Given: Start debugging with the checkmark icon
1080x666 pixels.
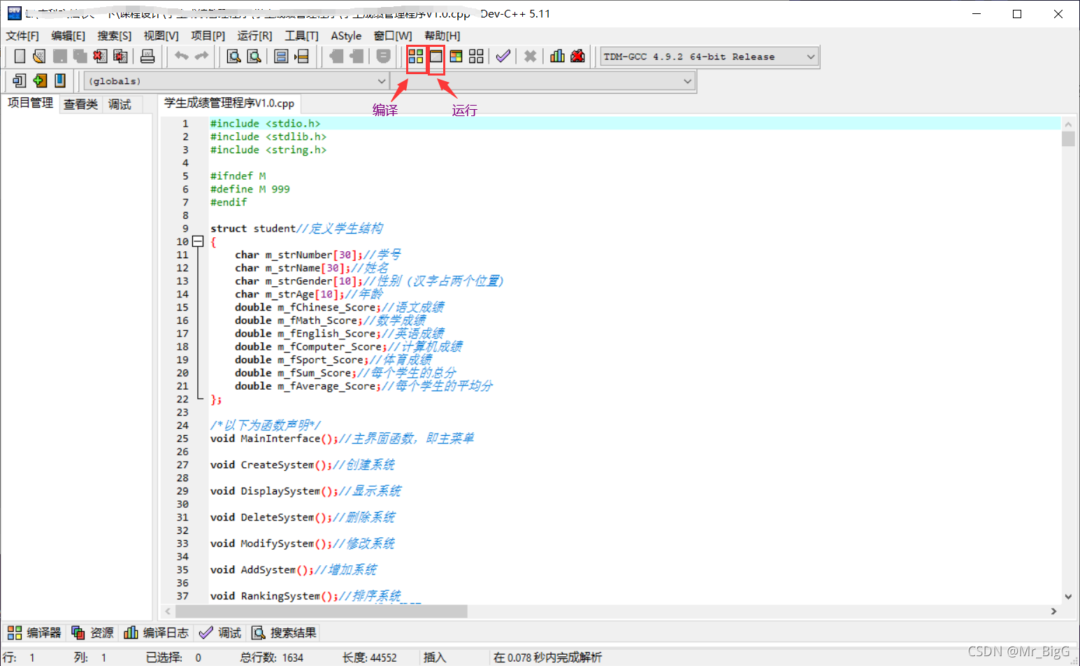Looking at the screenshot, I should [503, 57].
